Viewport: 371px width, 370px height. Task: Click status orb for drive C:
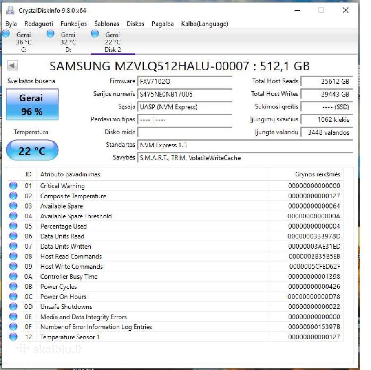click(x=6, y=34)
